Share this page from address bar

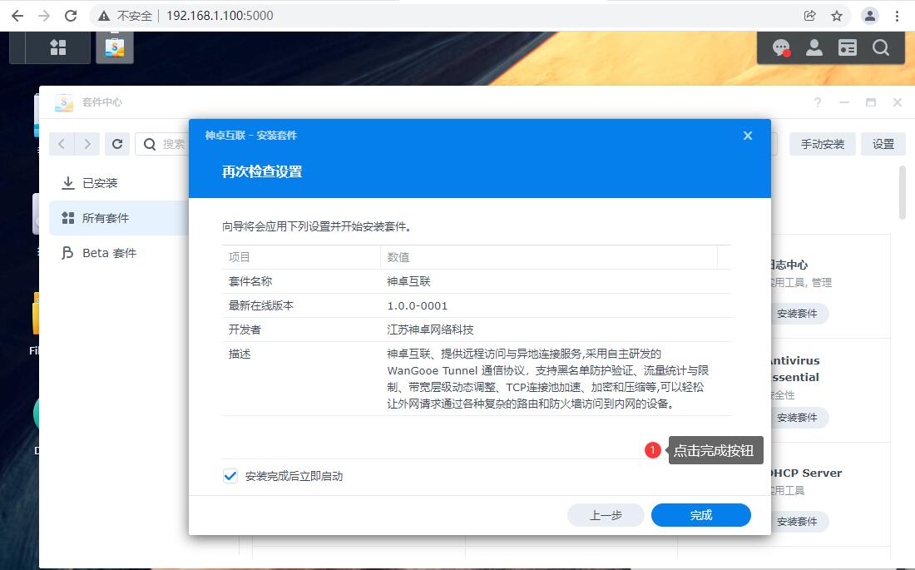[x=809, y=16]
